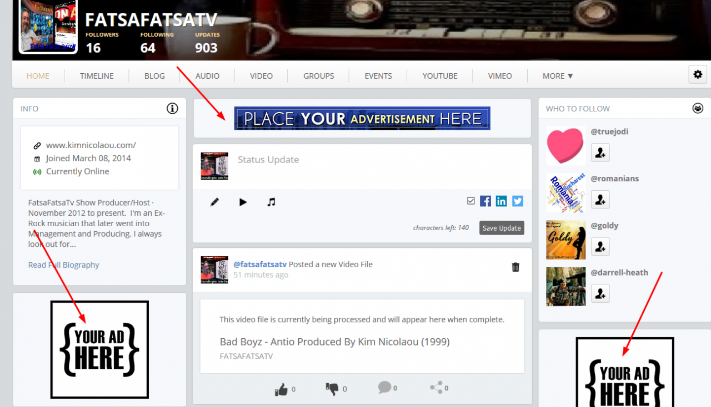Screen dimensions: 711x407
Task: Click the LinkedIn share icon
Action: click(502, 201)
